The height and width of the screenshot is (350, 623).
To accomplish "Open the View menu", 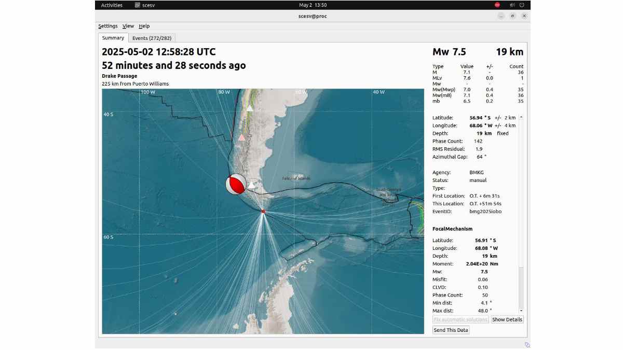I will tap(128, 26).
